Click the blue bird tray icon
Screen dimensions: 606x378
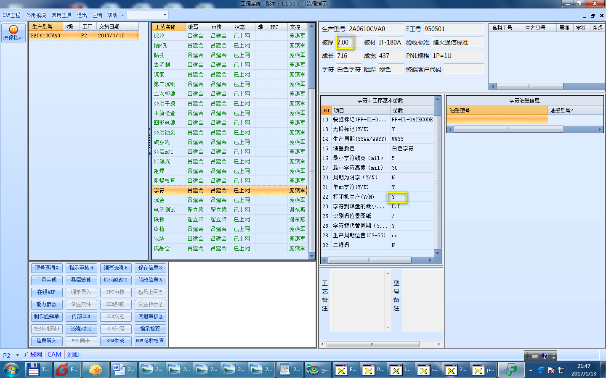coord(541,370)
